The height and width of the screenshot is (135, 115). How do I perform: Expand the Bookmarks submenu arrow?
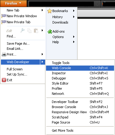click(x=74, y=11)
